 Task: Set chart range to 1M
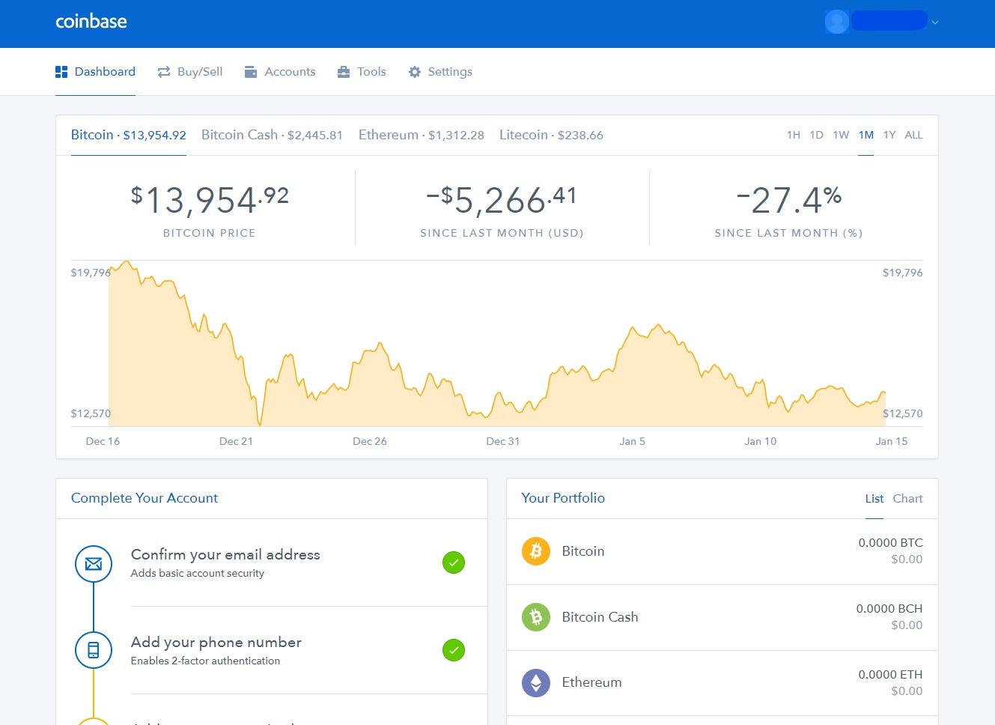(866, 135)
